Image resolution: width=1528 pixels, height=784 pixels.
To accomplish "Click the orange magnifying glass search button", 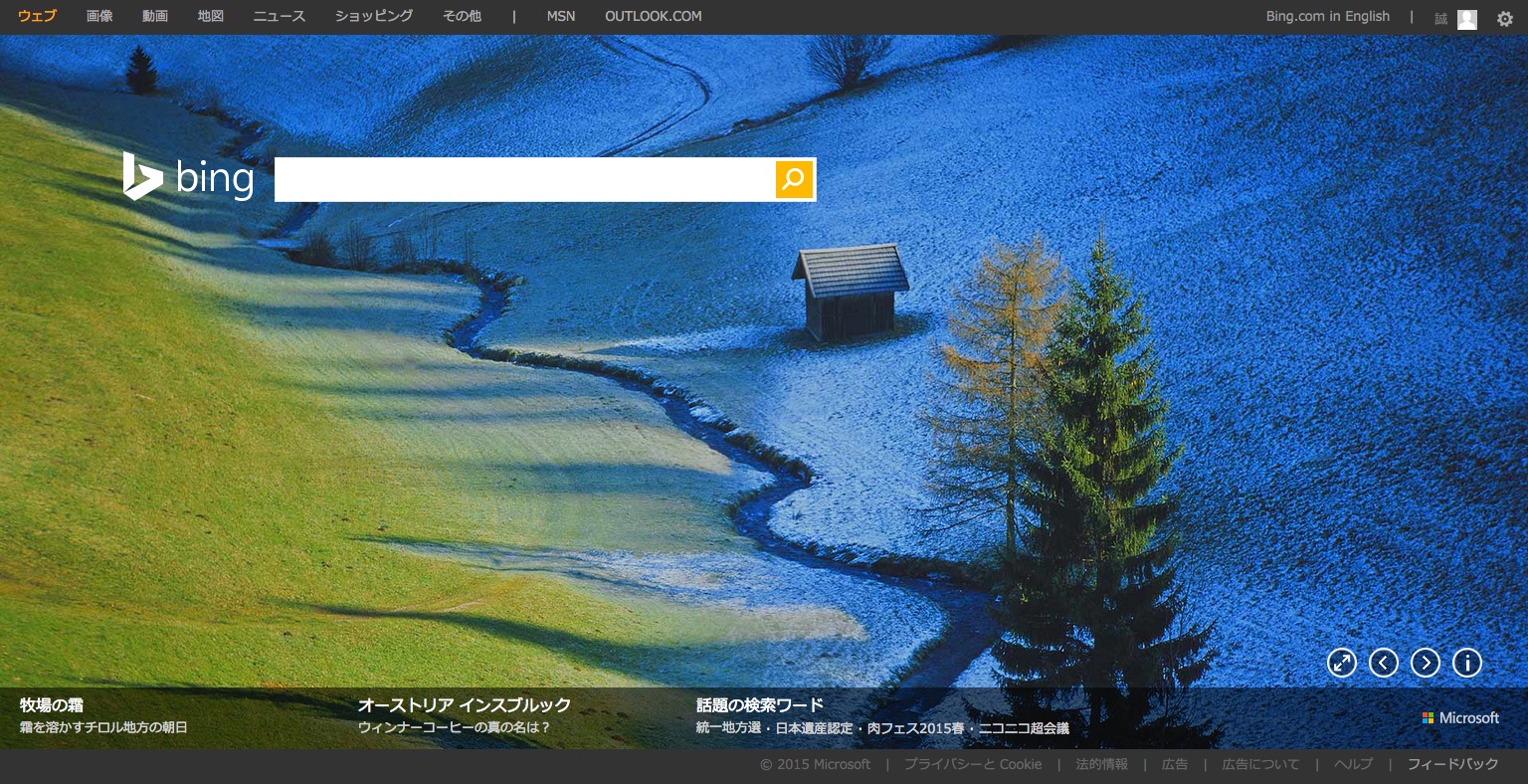I will 794,179.
